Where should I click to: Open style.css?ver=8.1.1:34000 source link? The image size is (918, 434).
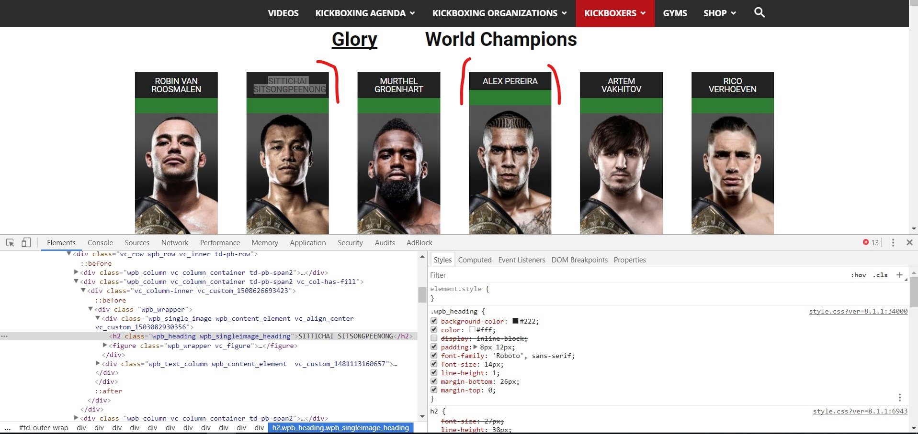point(858,311)
